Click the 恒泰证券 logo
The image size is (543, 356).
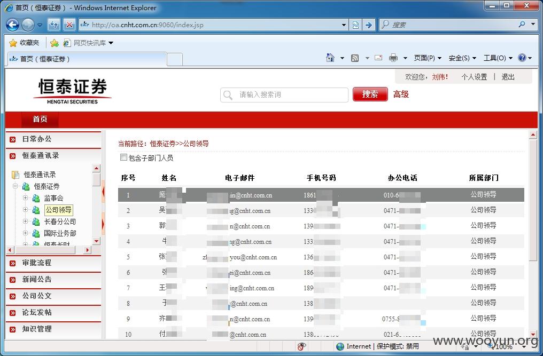72,91
